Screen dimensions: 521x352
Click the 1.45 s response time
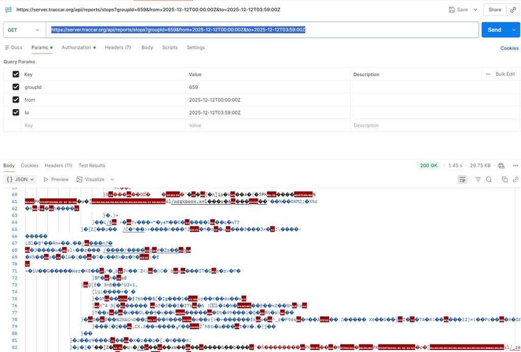pos(455,165)
